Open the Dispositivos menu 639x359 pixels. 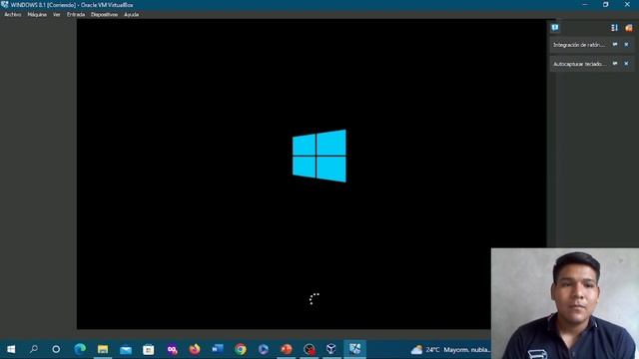(x=104, y=15)
